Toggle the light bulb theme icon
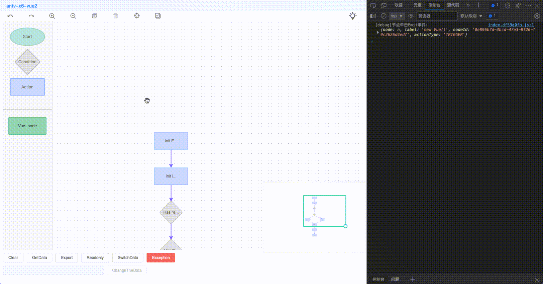The image size is (543, 284). 353,16
